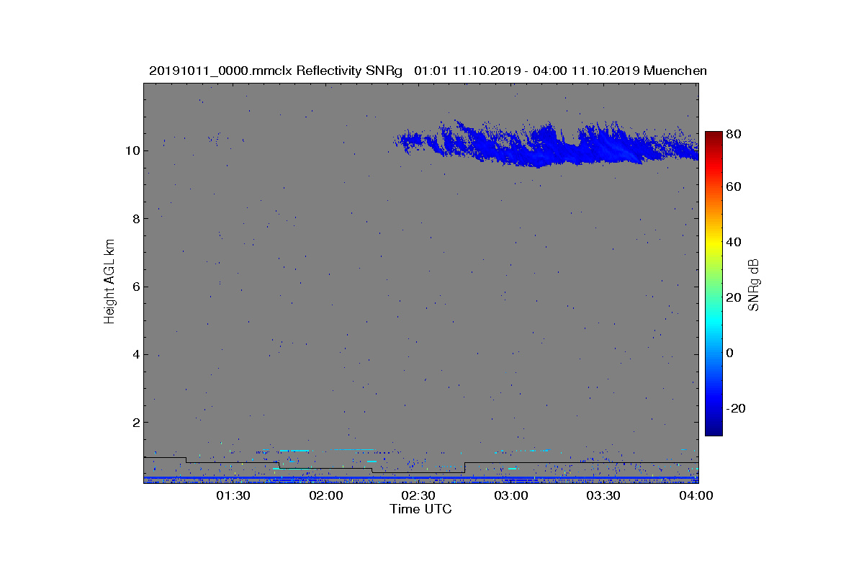Click the colorbar value 60

734,187
